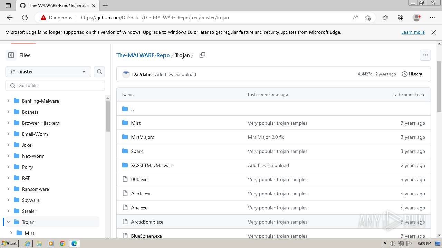
Task: Click the page vertical scrollbar
Action: click(x=439, y=86)
